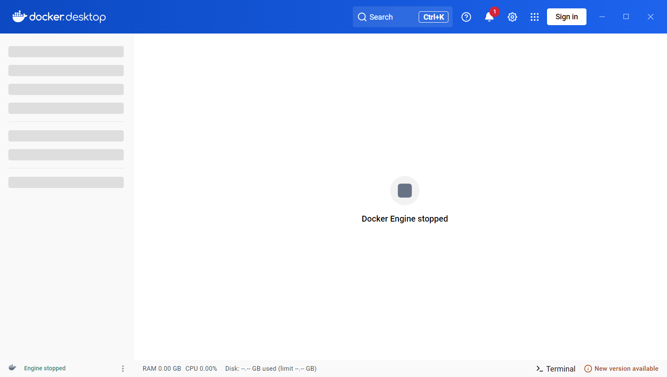Image resolution: width=667 pixels, height=377 pixels.
Task: Open the apps grid icon
Action: 534,17
